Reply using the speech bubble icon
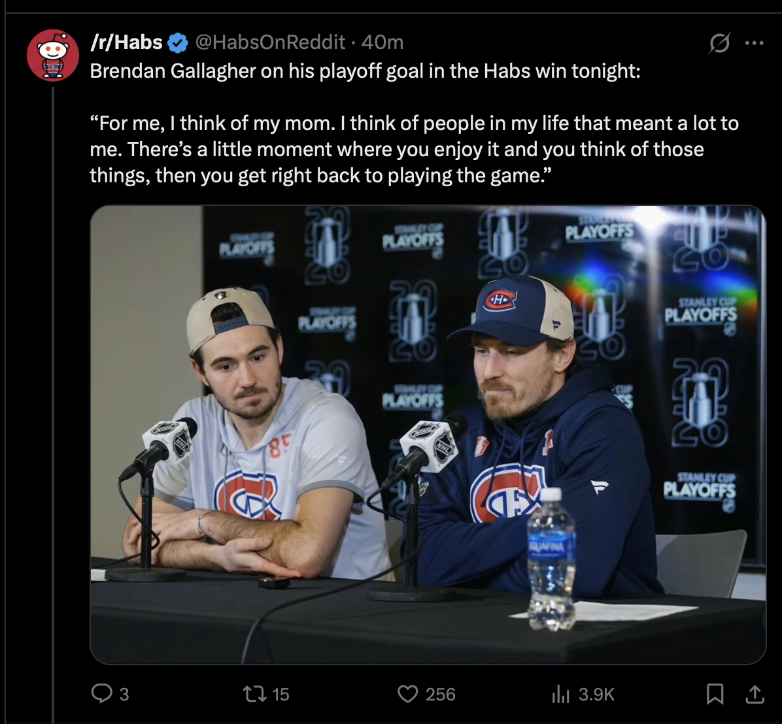The width and height of the screenshot is (782, 724). 102,693
